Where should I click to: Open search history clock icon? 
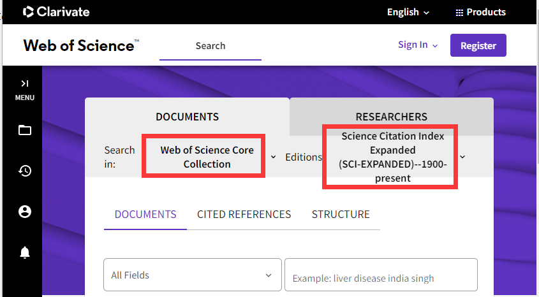coord(25,171)
